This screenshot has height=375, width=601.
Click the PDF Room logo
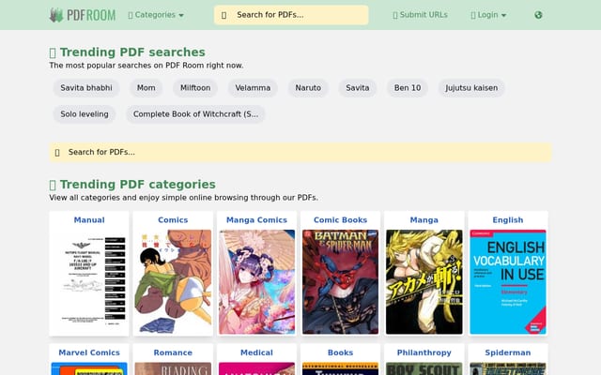coord(83,15)
